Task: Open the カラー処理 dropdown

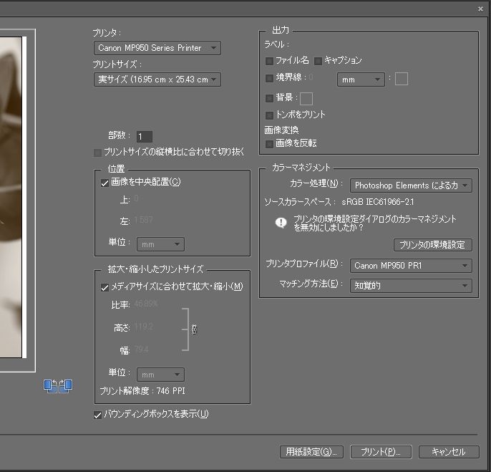Action: point(411,186)
